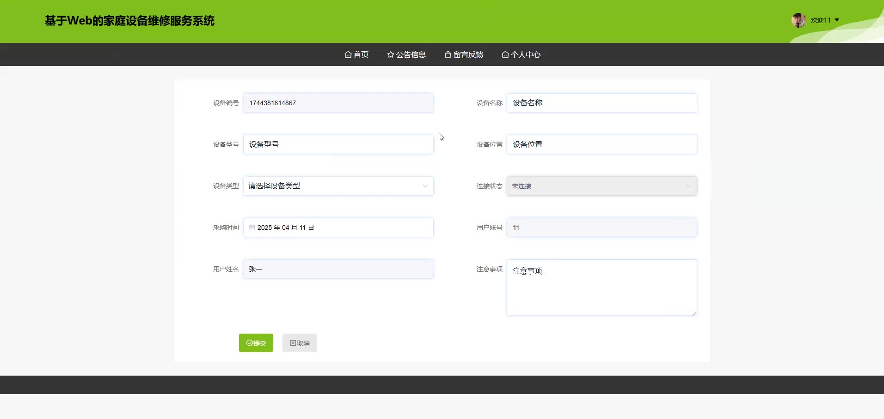The height and width of the screenshot is (419, 884).
Task: Click the site title 基于Web的家庭设备维修服务系统
Action: point(129,21)
